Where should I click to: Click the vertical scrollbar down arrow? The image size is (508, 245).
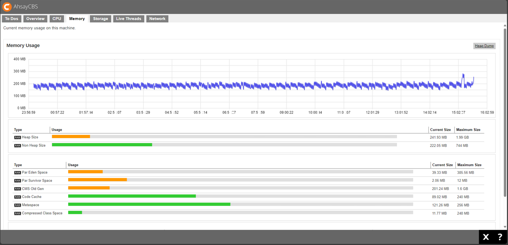point(505,227)
